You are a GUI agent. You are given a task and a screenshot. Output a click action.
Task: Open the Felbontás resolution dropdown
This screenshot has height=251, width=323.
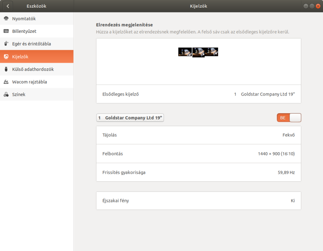199,154
